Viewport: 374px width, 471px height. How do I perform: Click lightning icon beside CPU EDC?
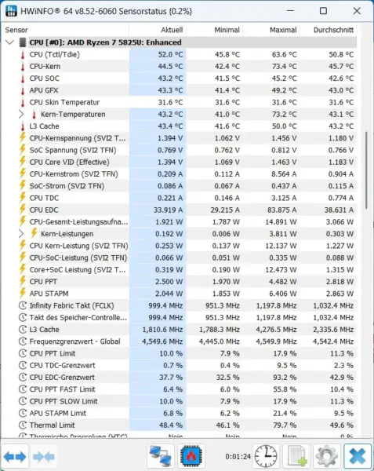[23, 210]
